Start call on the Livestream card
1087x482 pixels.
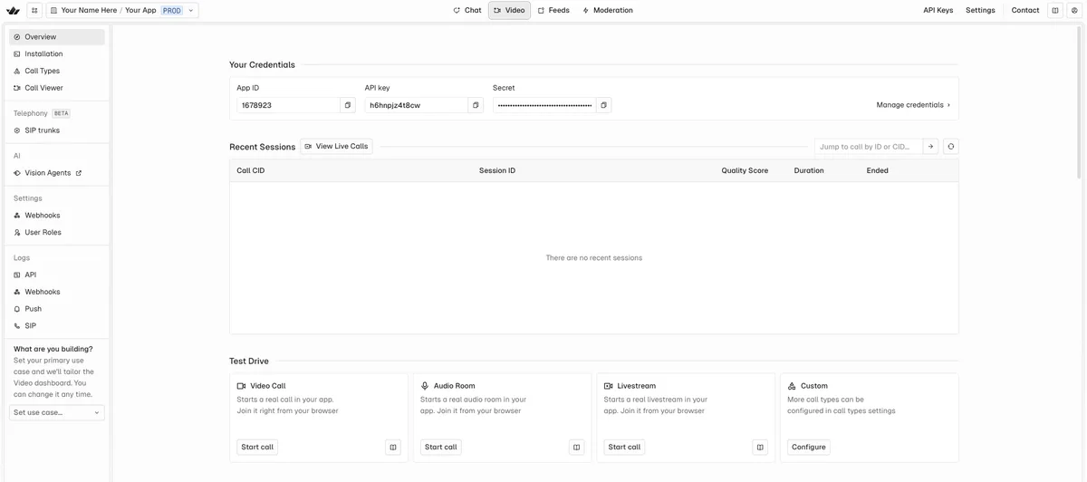[624, 447]
